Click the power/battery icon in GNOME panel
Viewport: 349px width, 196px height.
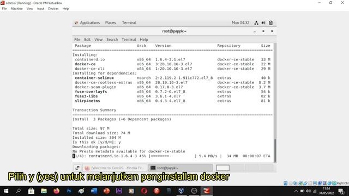(x=270, y=23)
